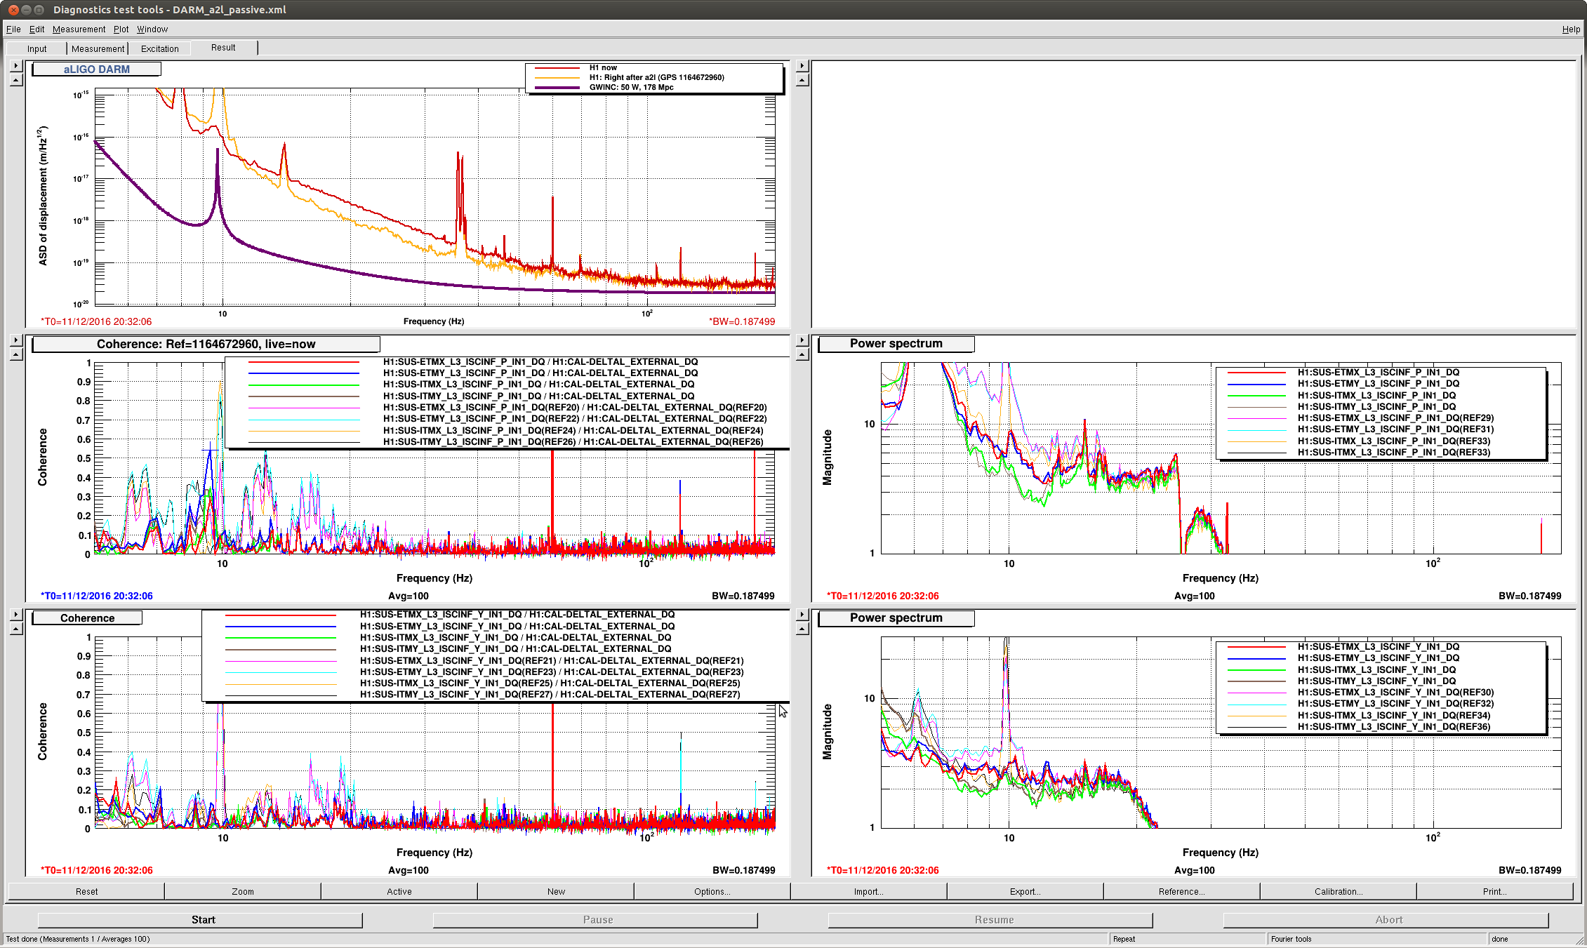Open the Window menu
Viewport: 1587px width, 948px height.
[x=152, y=29]
